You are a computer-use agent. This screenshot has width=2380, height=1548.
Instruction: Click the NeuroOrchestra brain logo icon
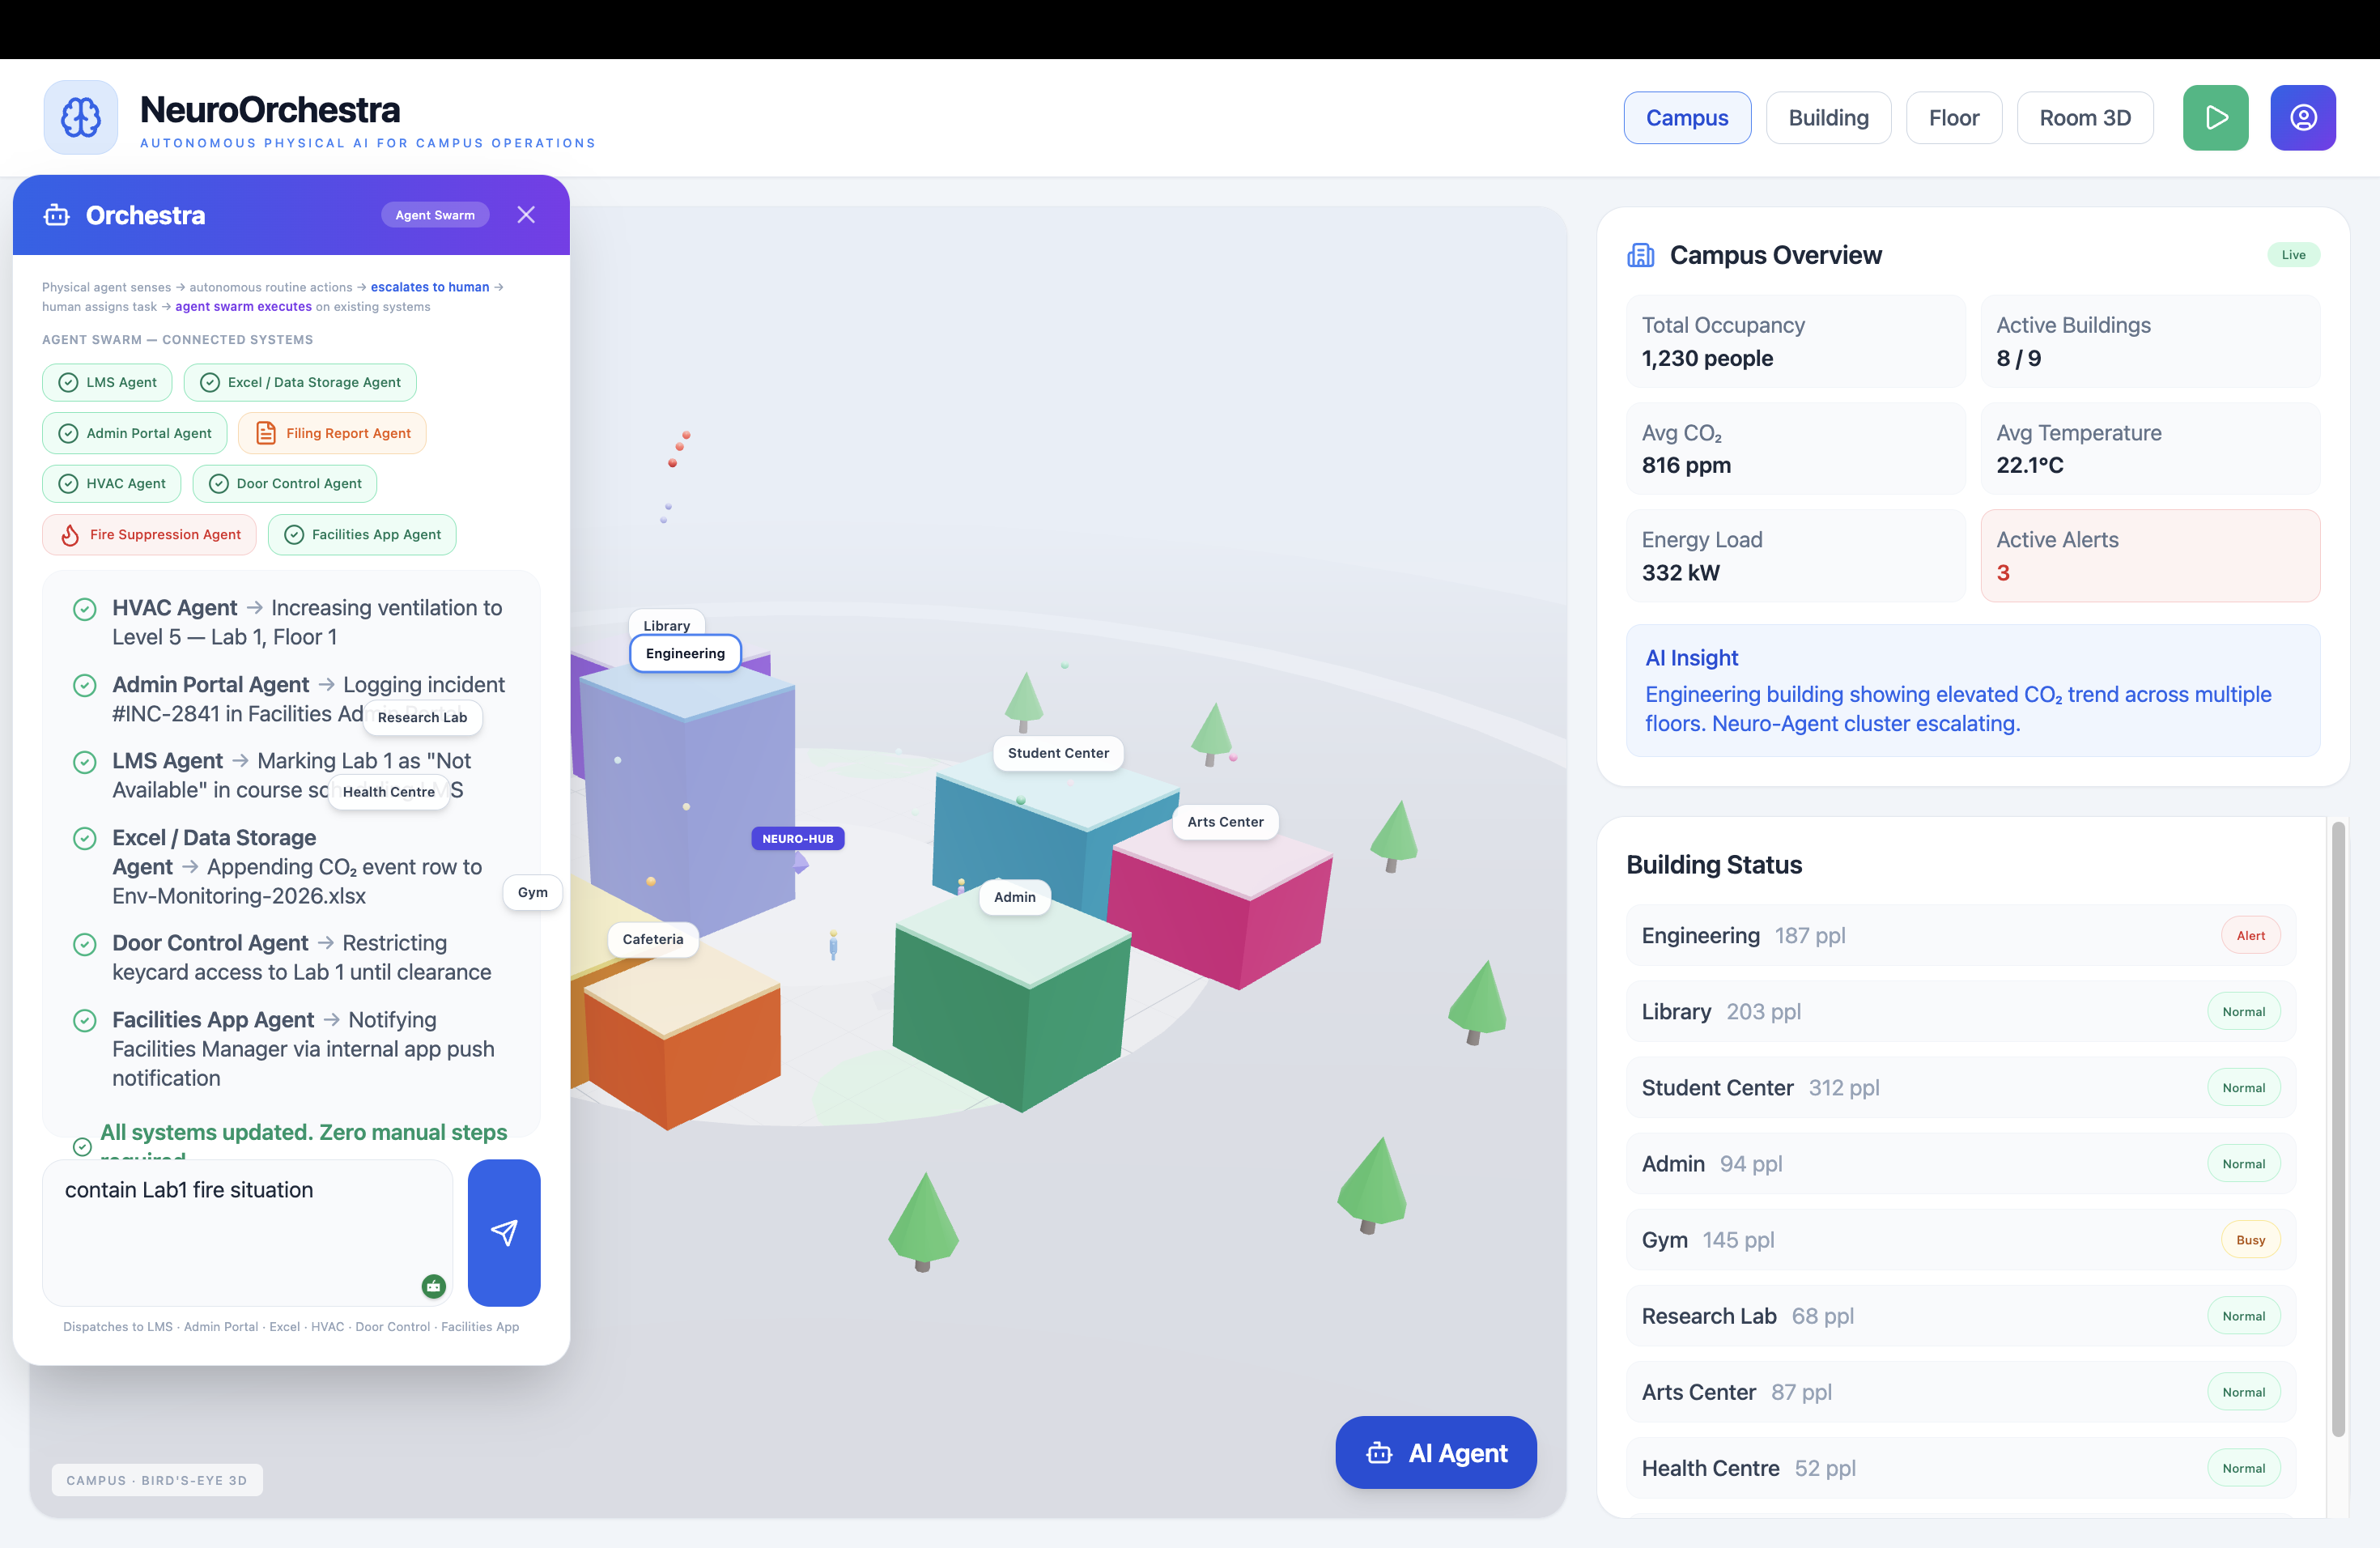point(81,118)
